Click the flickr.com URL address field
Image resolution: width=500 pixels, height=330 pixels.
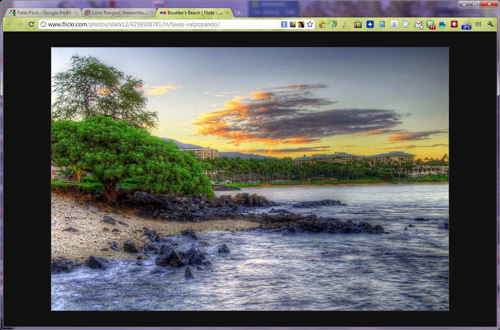coord(155,24)
